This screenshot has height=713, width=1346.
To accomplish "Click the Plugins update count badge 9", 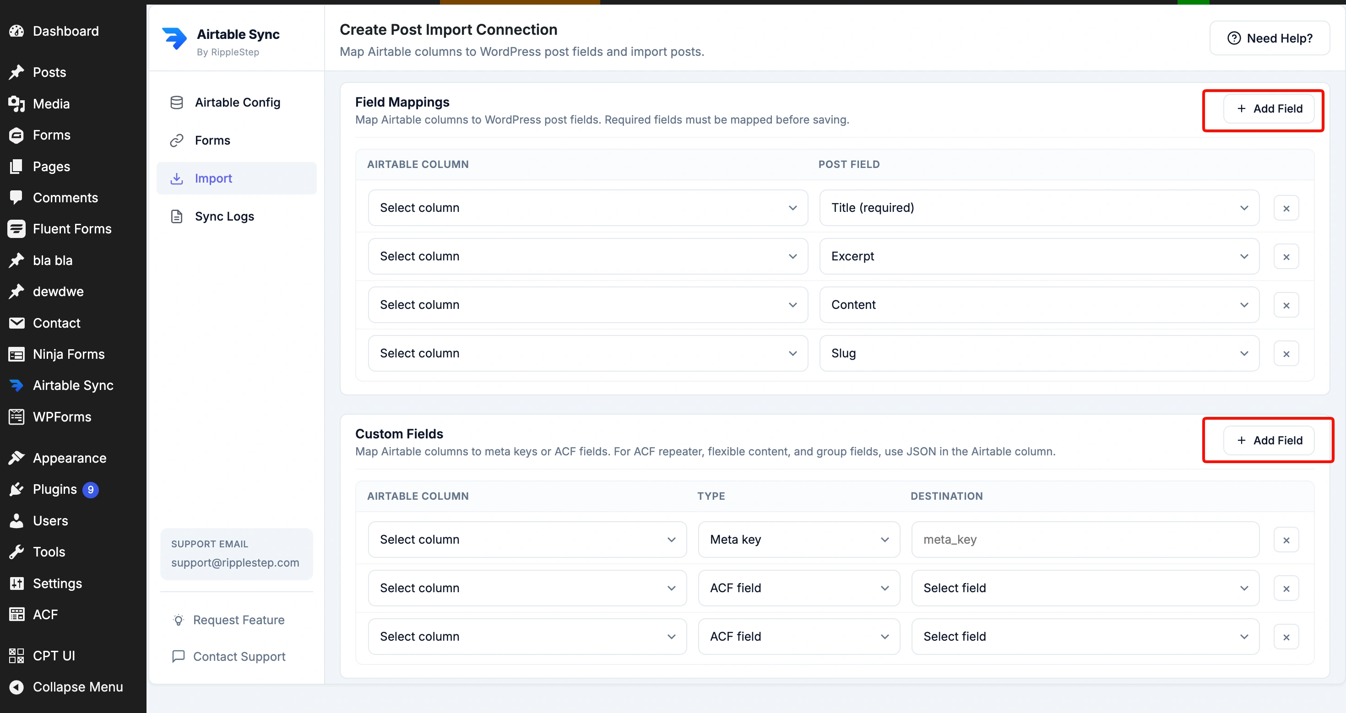I will [x=90, y=489].
